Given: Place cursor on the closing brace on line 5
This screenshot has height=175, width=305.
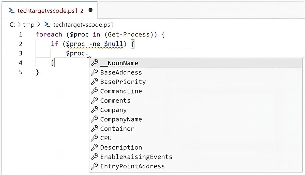Looking at the screenshot, I should (38, 72).
